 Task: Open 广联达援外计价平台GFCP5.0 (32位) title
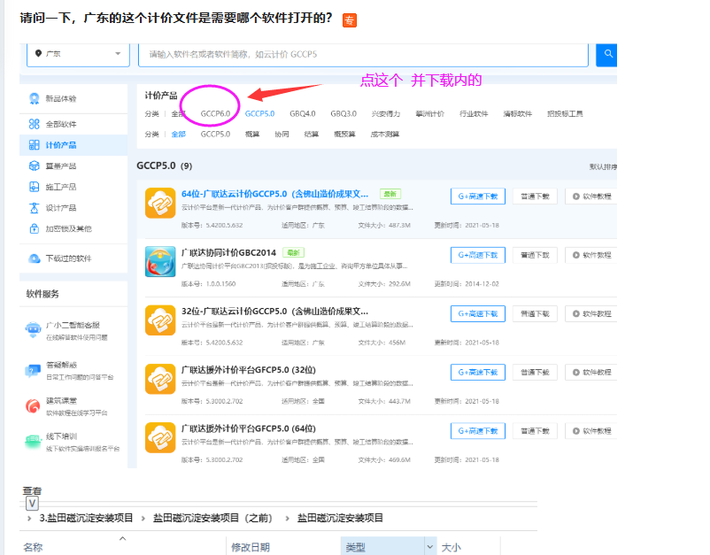click(x=249, y=370)
